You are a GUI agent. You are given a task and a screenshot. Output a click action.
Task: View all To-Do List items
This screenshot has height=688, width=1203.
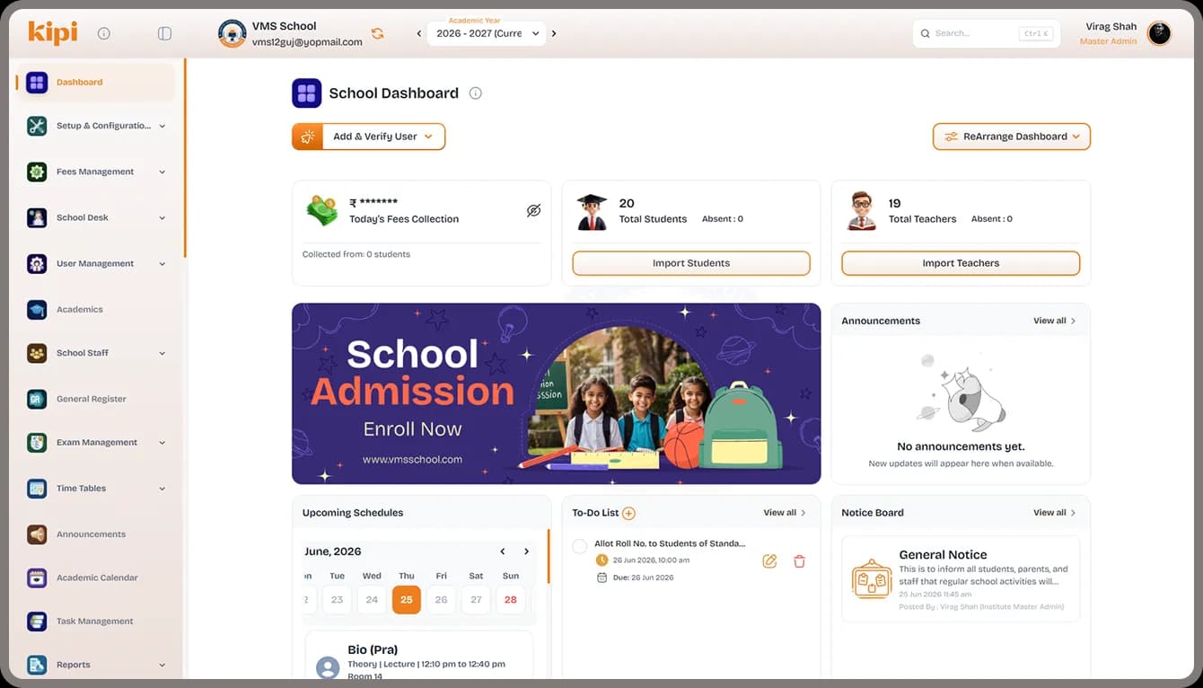[x=785, y=513]
